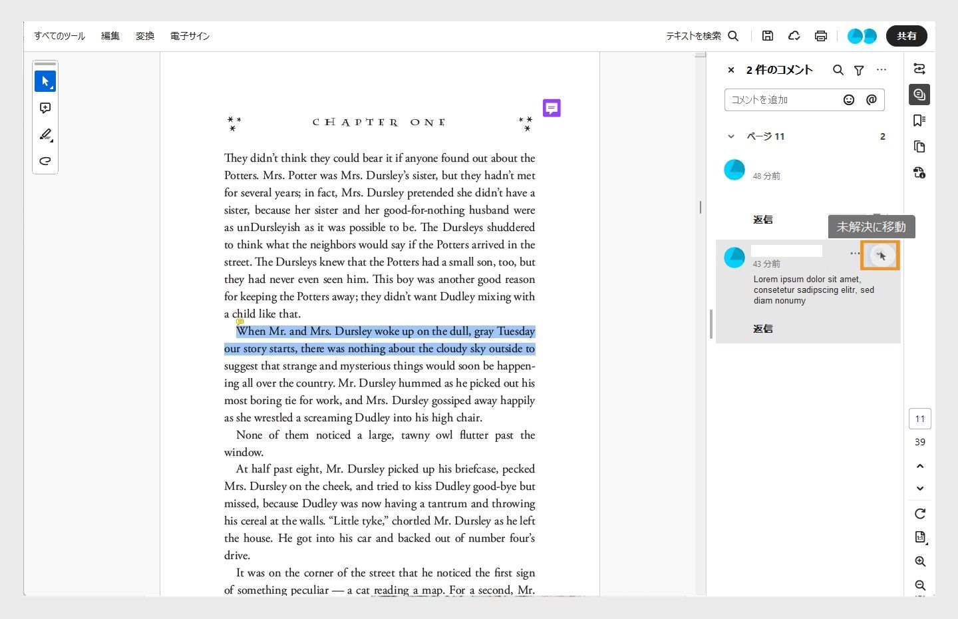This screenshot has height=619, width=958.
Task: Collapse the ページ 11 comment group
Action: click(731, 136)
